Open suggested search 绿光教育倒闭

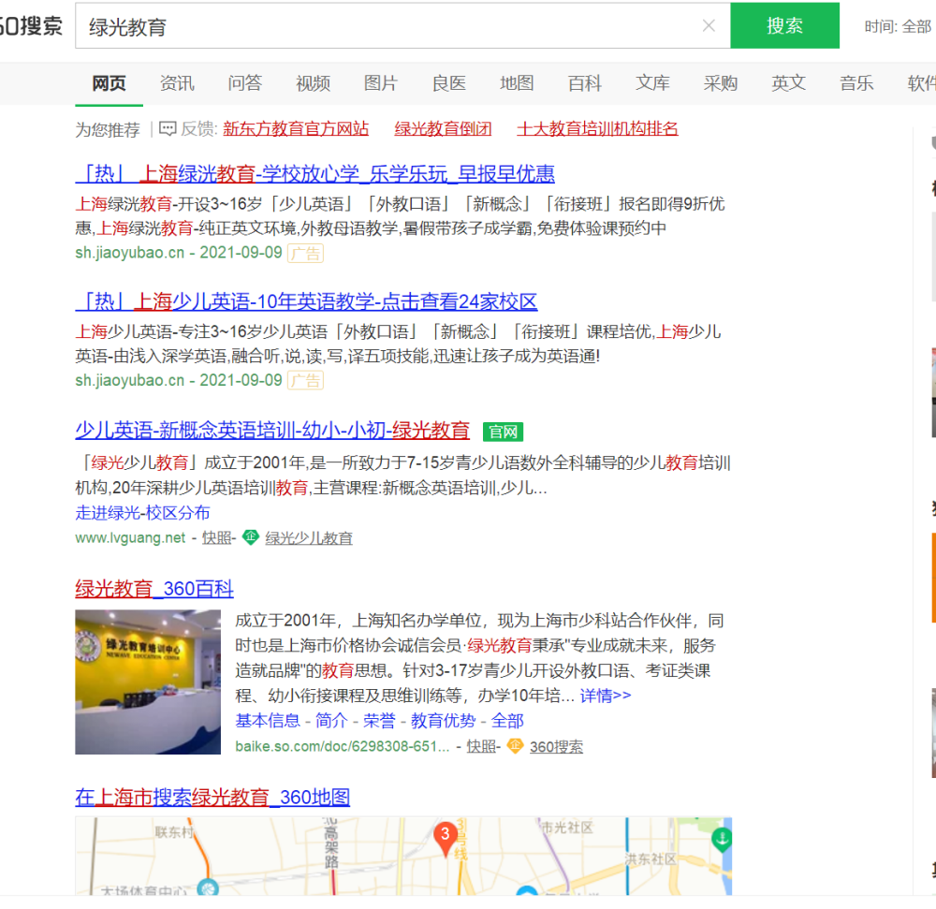pos(443,128)
